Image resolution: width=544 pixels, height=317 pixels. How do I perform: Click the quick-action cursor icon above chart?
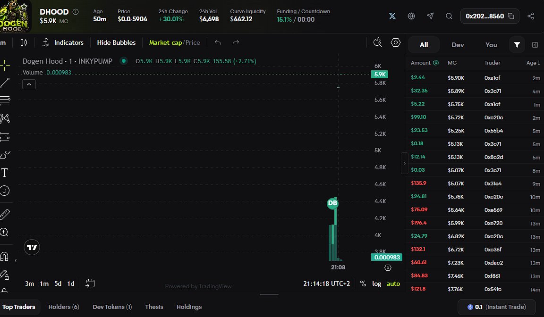coord(377,42)
